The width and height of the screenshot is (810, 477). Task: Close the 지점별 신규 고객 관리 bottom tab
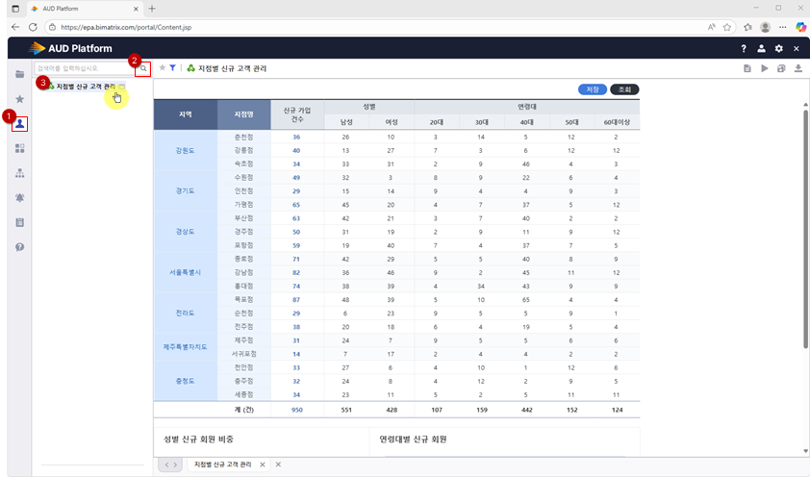[262, 464]
